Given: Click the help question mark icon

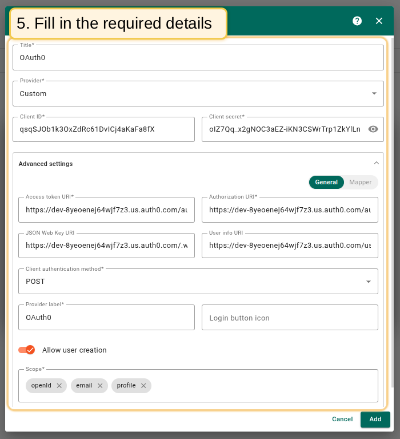Looking at the screenshot, I should tap(357, 21).
